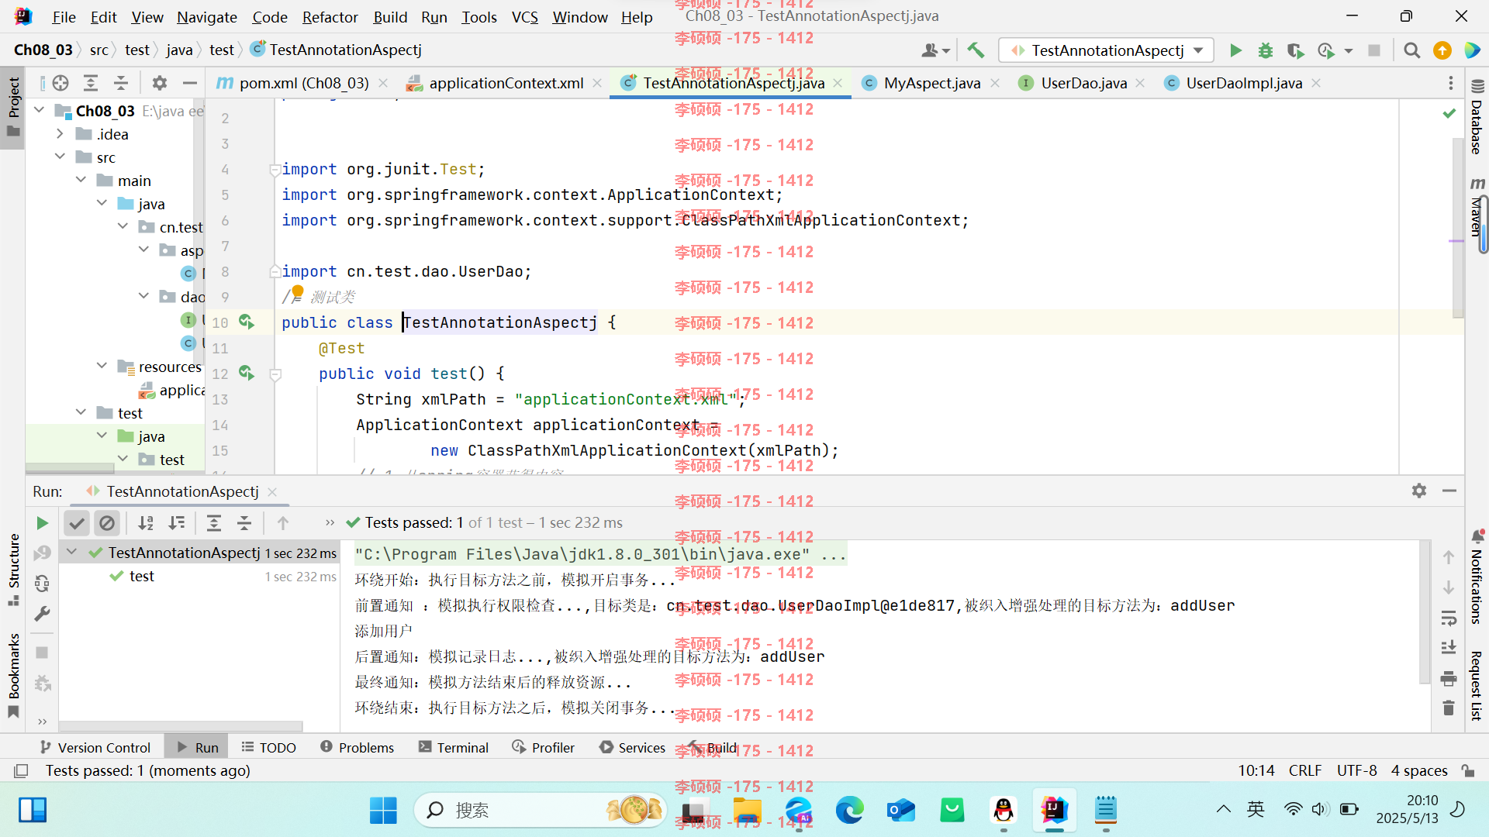Open Run panel settings gear
The height and width of the screenshot is (837, 1489).
(x=1419, y=491)
